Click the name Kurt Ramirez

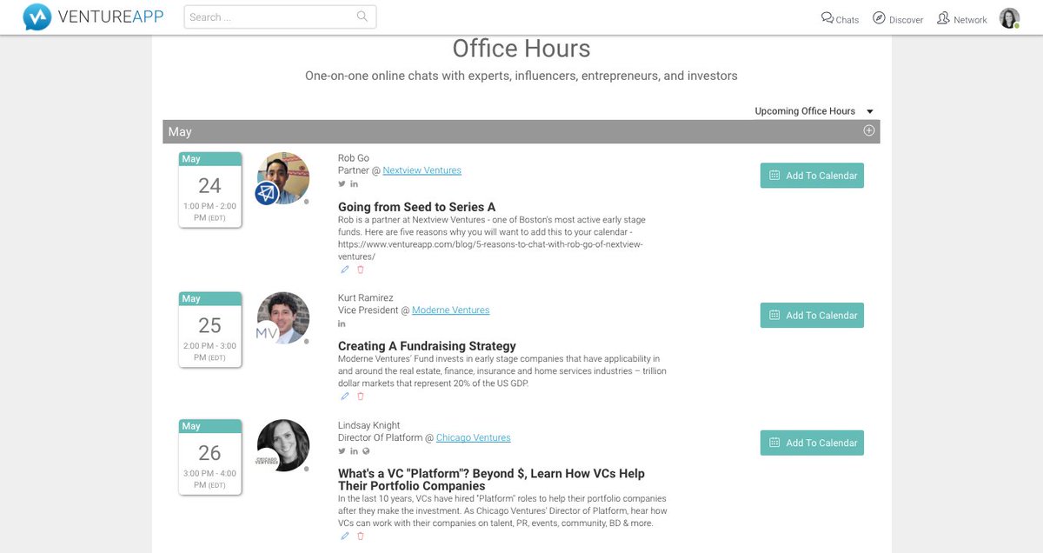click(366, 298)
